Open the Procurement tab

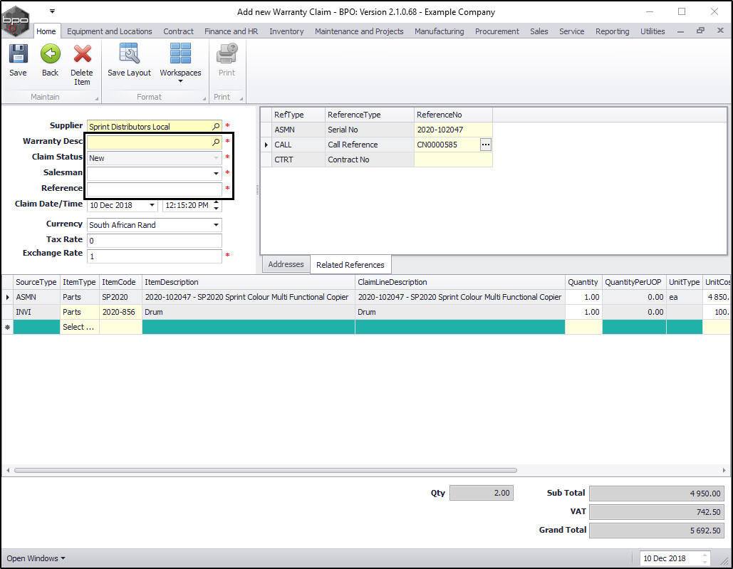coord(497,31)
